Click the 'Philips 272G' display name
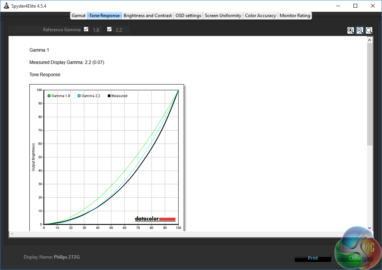Screen dimensions: 382x270 [x=66, y=257]
